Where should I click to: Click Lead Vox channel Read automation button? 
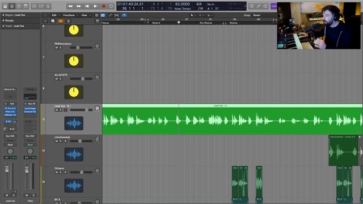point(10,145)
